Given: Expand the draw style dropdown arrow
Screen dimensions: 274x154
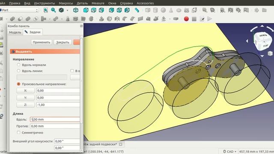Looking at the screenshot, I should [67, 10].
